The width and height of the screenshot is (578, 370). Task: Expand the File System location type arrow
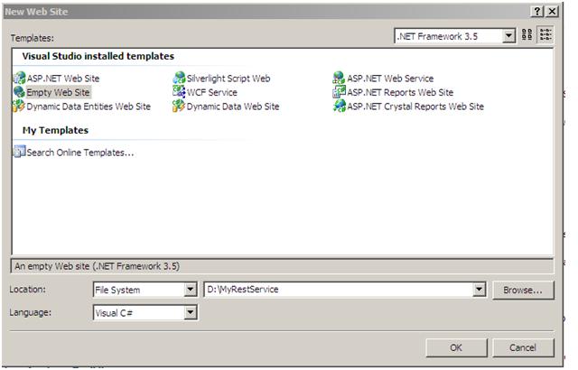click(x=191, y=290)
